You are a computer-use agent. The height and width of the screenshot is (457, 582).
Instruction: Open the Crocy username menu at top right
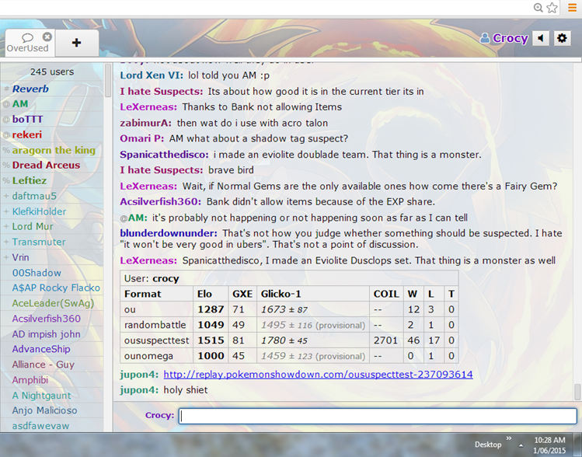[510, 38]
